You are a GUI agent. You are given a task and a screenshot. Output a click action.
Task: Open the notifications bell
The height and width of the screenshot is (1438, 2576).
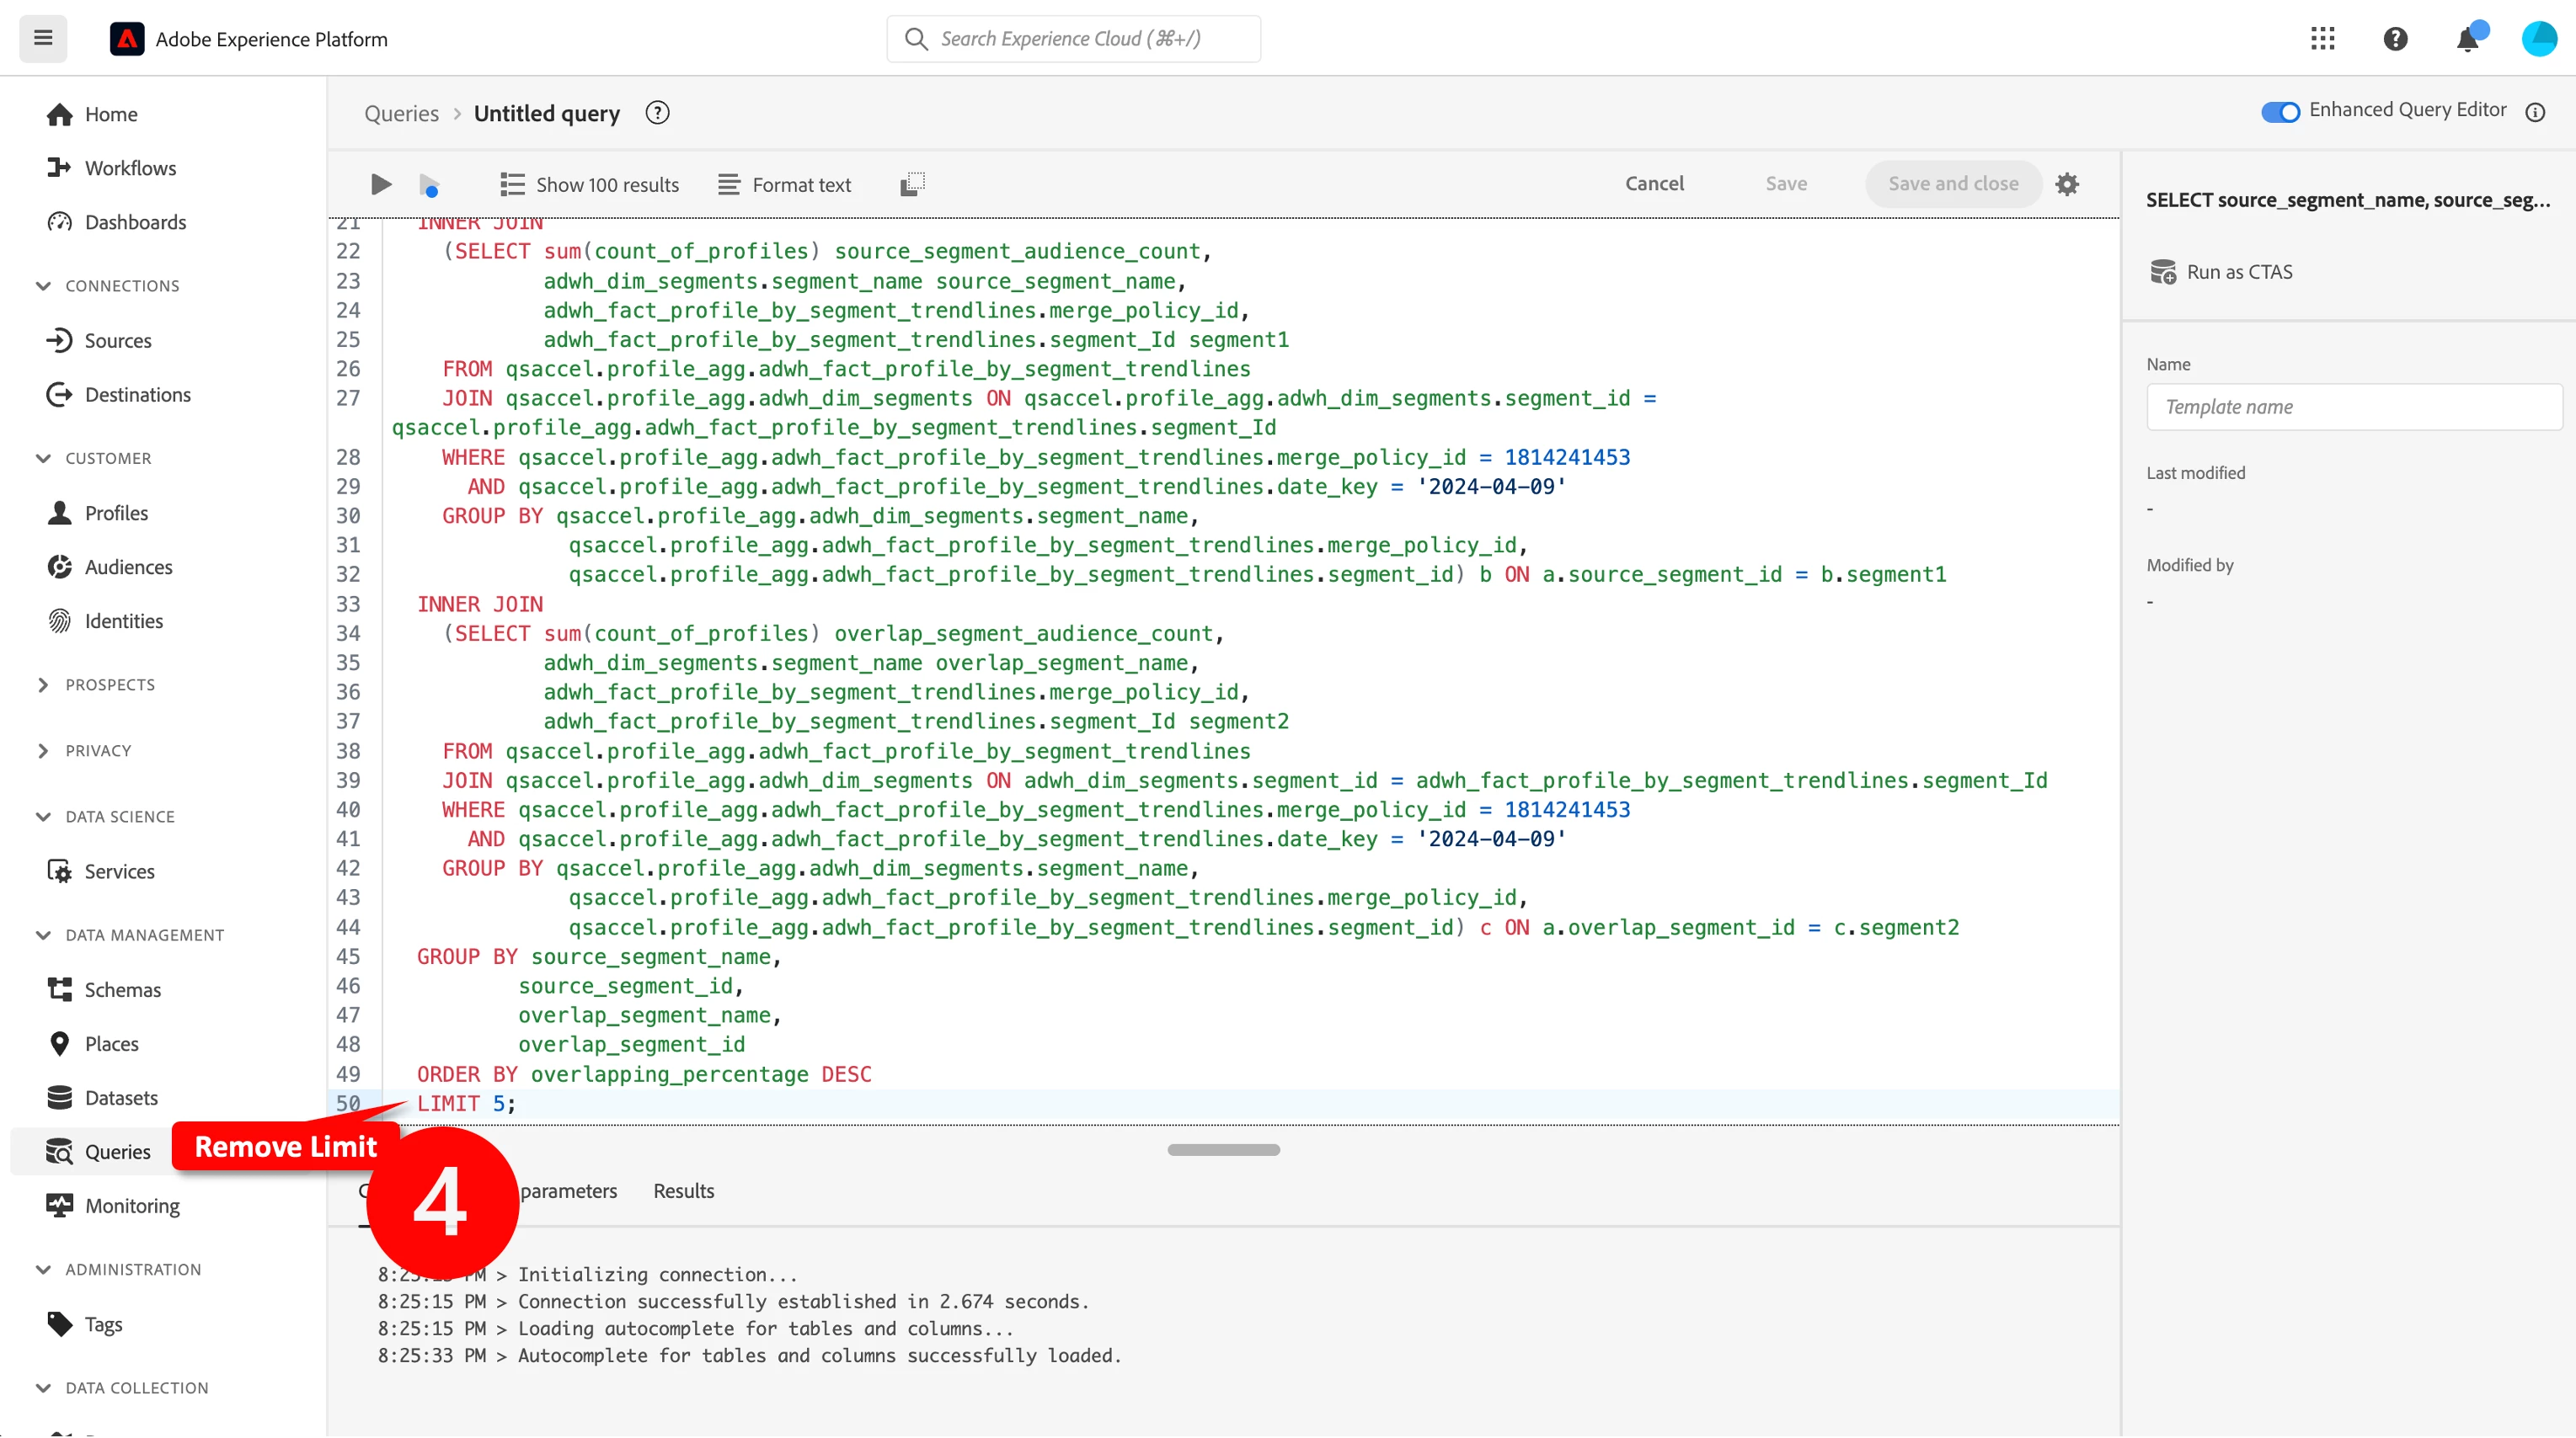click(x=2467, y=40)
